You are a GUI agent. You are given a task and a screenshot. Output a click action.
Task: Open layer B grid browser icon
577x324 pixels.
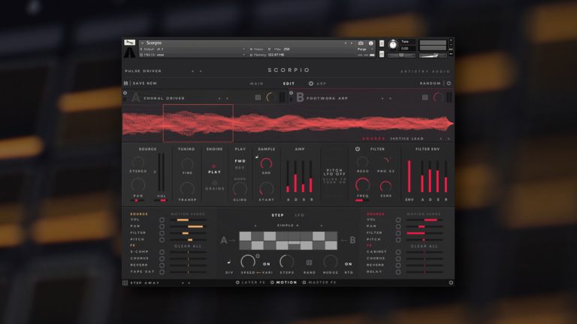(425, 97)
